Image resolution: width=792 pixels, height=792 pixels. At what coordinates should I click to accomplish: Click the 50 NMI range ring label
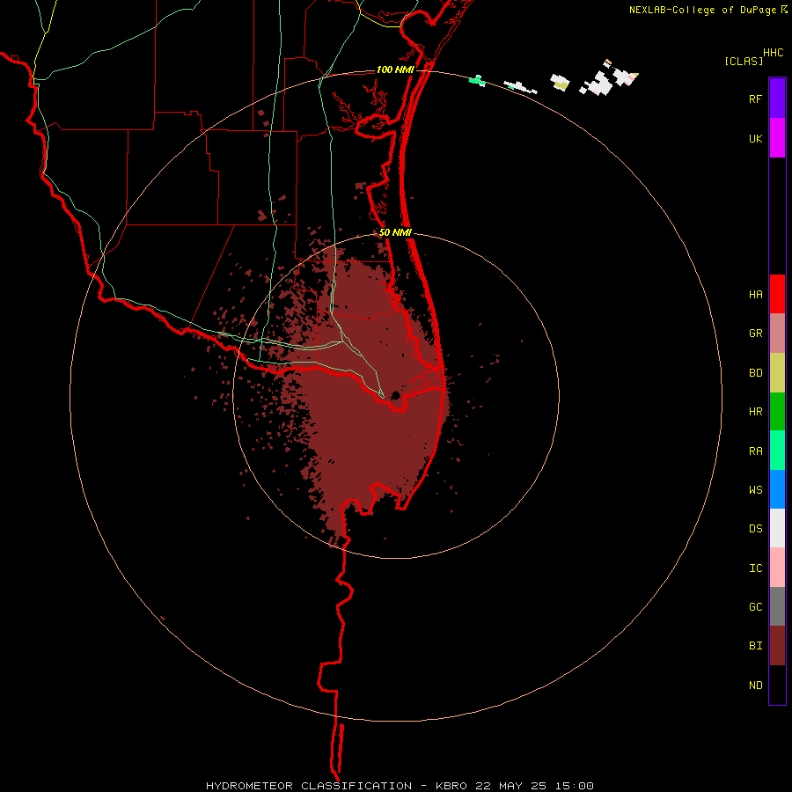(x=395, y=232)
